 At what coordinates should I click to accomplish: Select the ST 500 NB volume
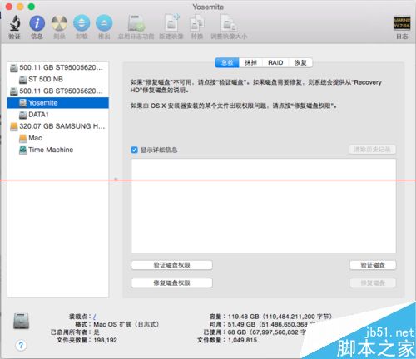click(57, 79)
